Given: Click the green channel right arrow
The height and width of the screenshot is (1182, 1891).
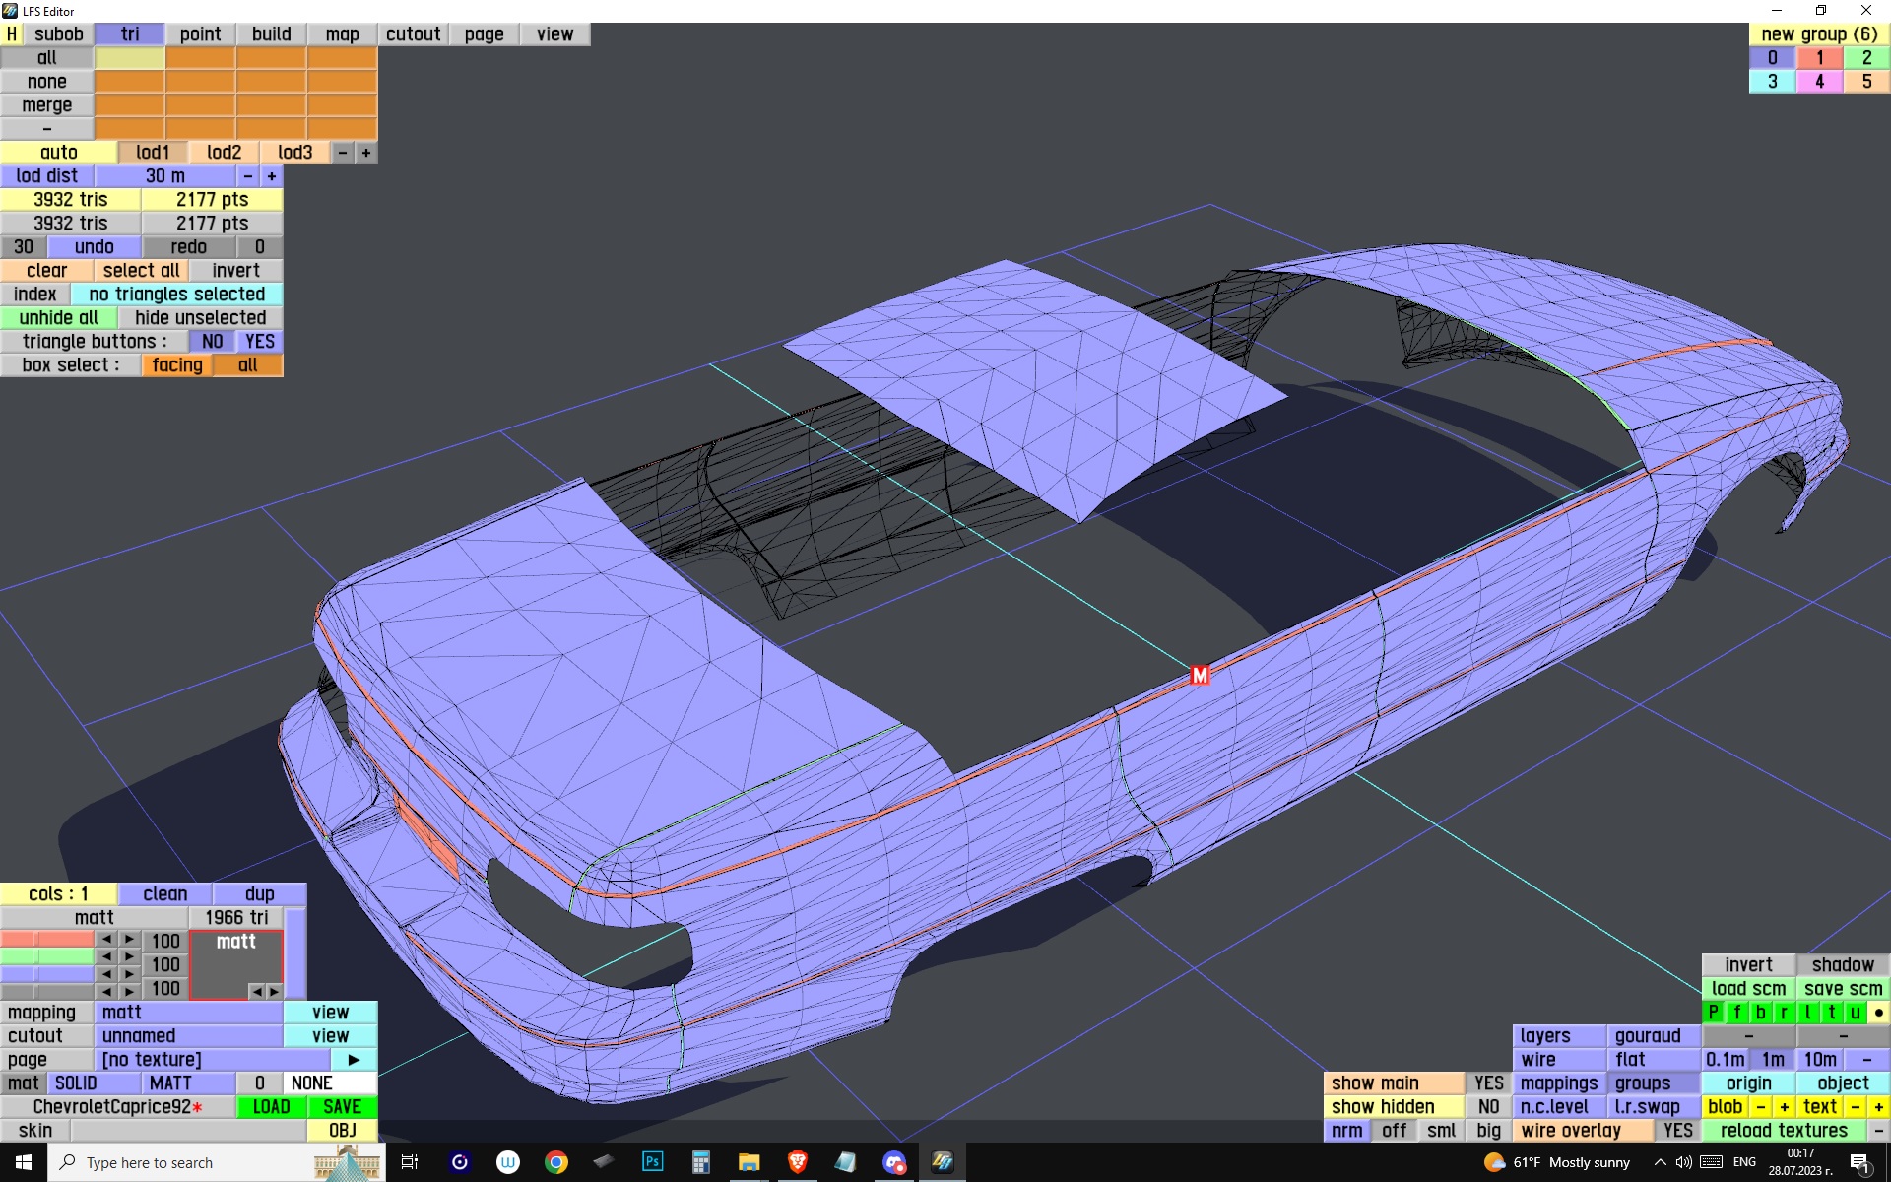Looking at the screenshot, I should tap(129, 956).
